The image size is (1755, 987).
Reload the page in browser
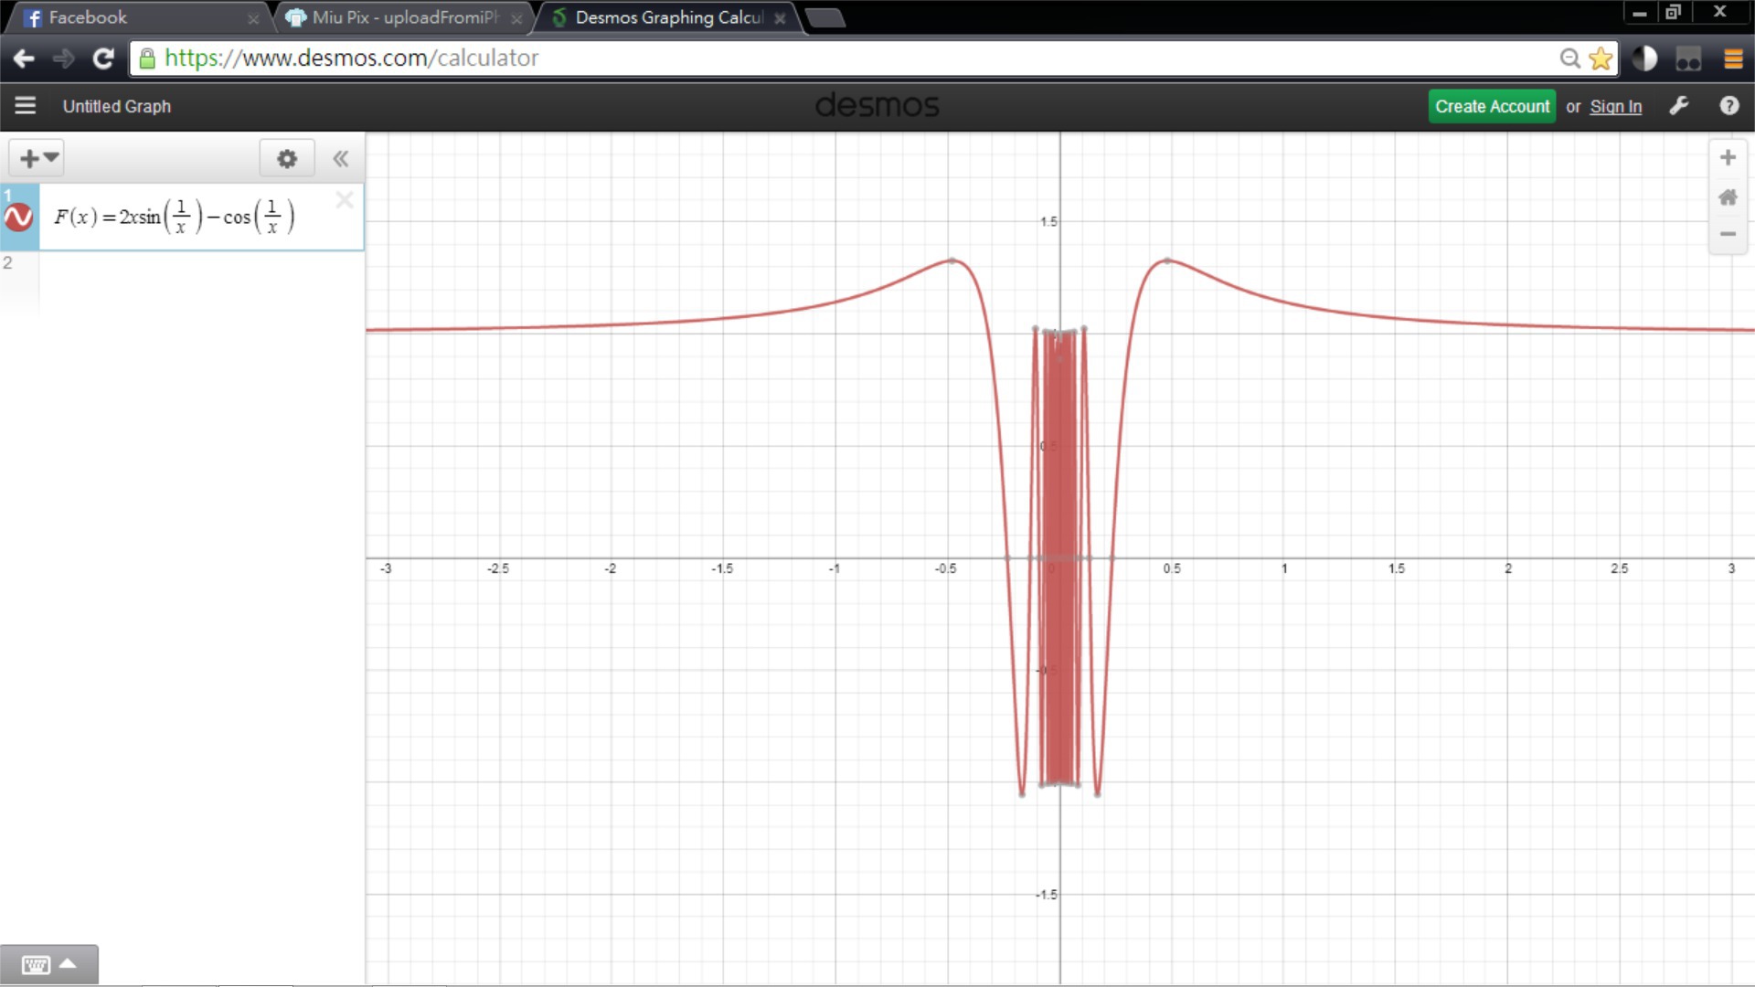(x=103, y=58)
